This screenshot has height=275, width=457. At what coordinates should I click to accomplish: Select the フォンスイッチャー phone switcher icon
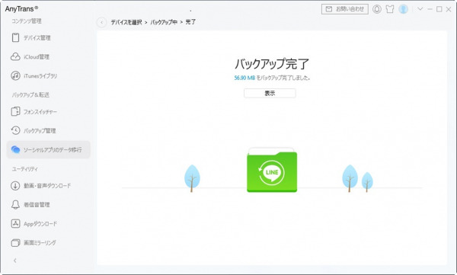pos(15,111)
